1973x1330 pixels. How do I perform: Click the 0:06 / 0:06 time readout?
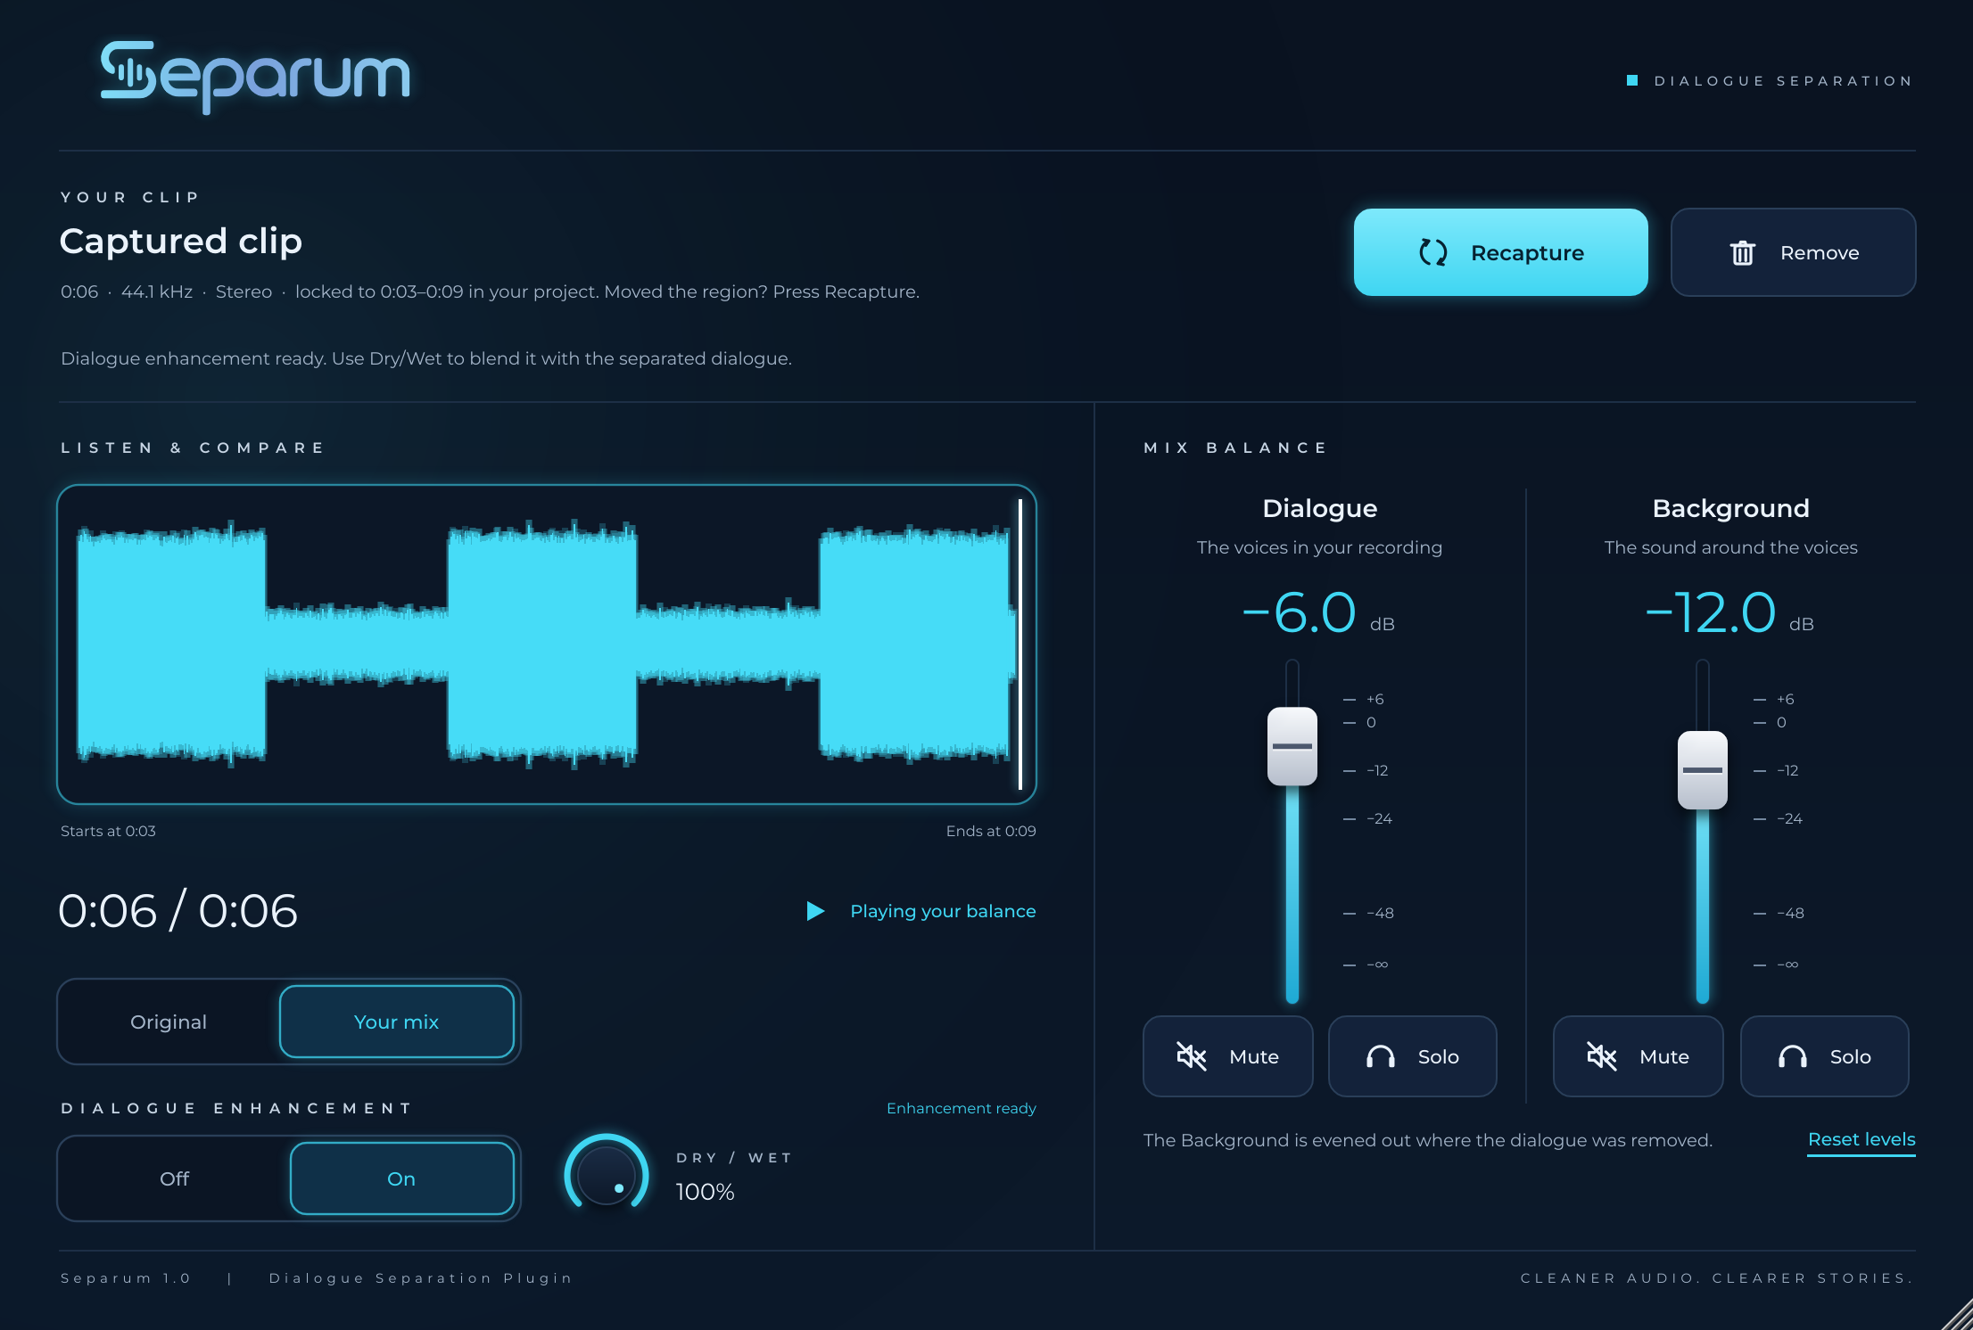pyautogui.click(x=177, y=911)
